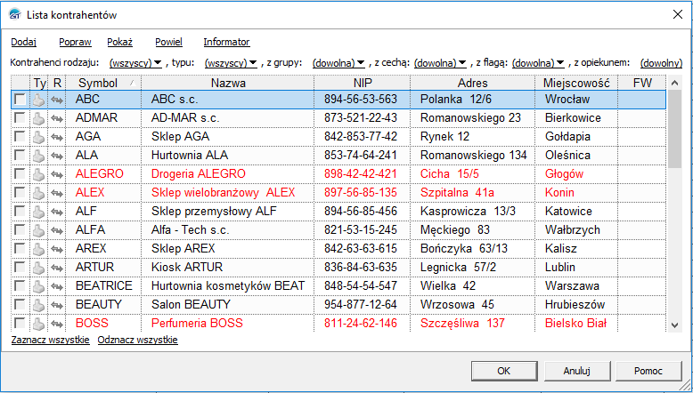Click 'Odznacz wszystkie' link

137,340
